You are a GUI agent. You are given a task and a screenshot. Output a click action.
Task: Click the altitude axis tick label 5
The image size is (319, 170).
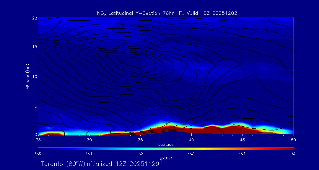point(36,106)
